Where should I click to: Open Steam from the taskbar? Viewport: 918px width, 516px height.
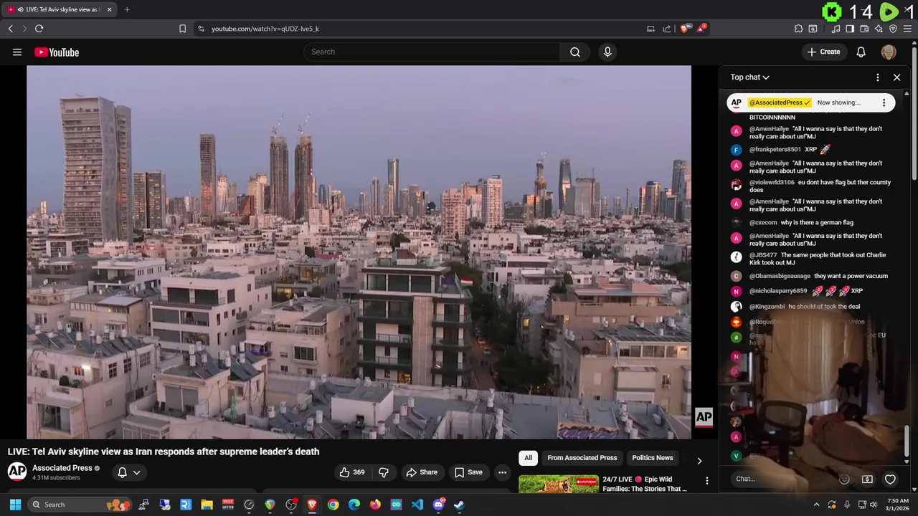tap(459, 505)
